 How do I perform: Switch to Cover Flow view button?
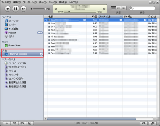coord(124,8)
